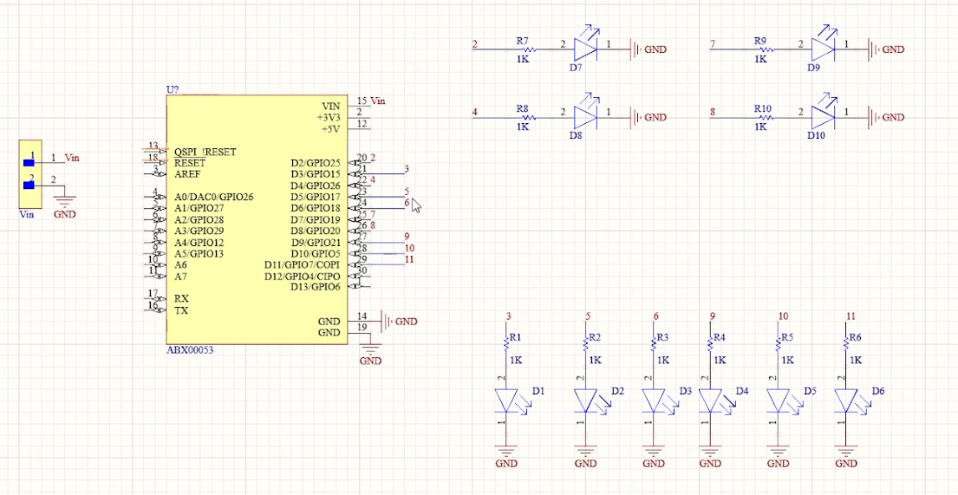The image size is (958, 495).
Task: Click the QSPI_!RESET pin name
Action: click(x=205, y=152)
